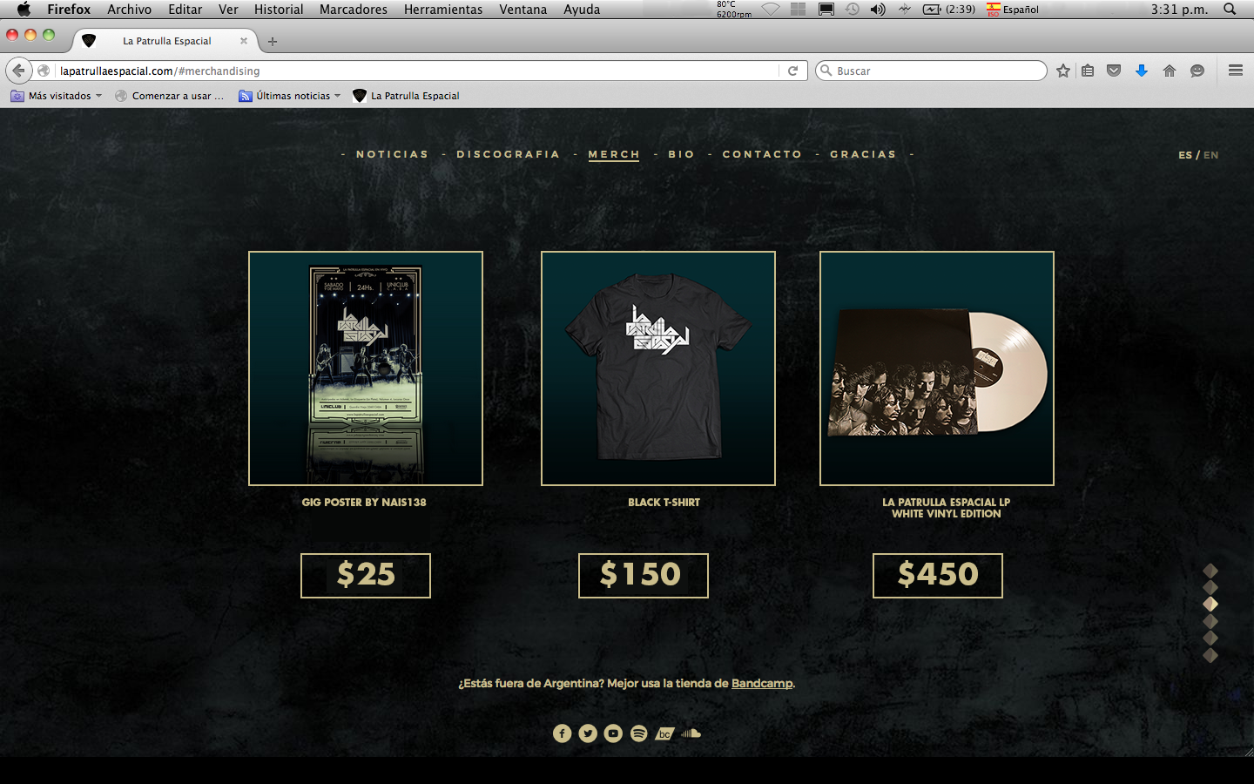This screenshot has height=784, width=1254.
Task: Go to DISCOGRAFIA navigation item
Action: point(509,154)
